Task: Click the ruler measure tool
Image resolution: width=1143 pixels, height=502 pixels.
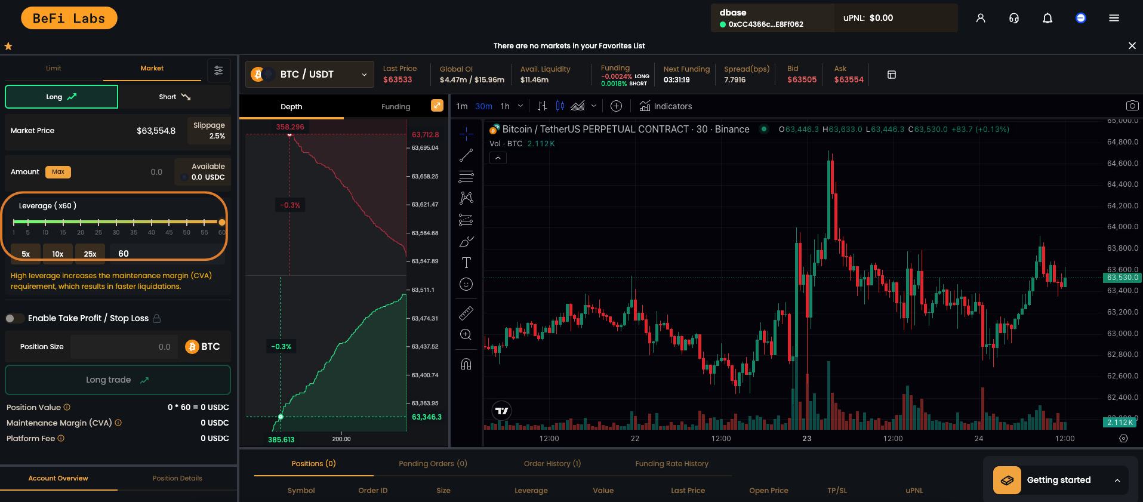Action: 466,313
